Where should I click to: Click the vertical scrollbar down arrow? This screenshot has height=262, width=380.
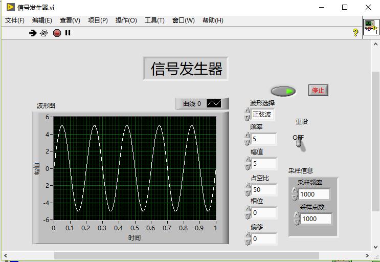375,247
